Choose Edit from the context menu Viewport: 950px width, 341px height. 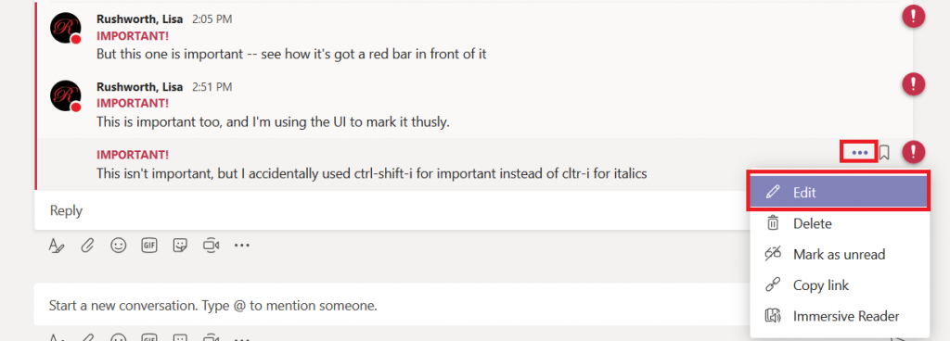(839, 192)
